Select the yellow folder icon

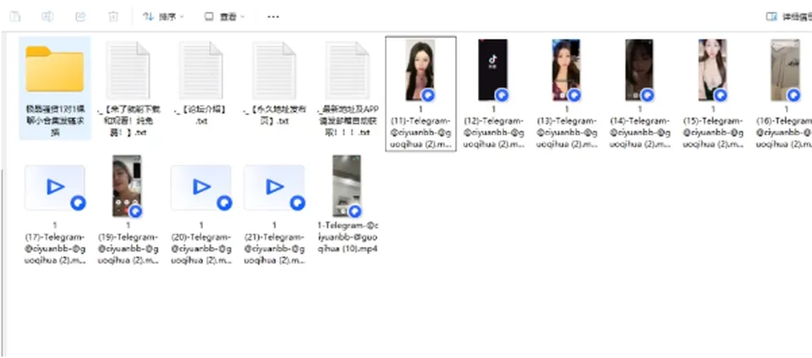[55, 69]
